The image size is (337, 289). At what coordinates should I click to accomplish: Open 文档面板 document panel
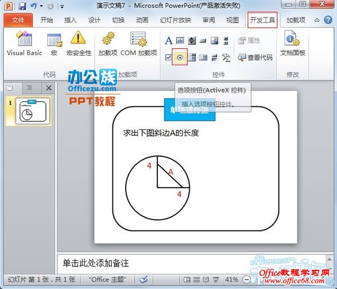(292, 44)
